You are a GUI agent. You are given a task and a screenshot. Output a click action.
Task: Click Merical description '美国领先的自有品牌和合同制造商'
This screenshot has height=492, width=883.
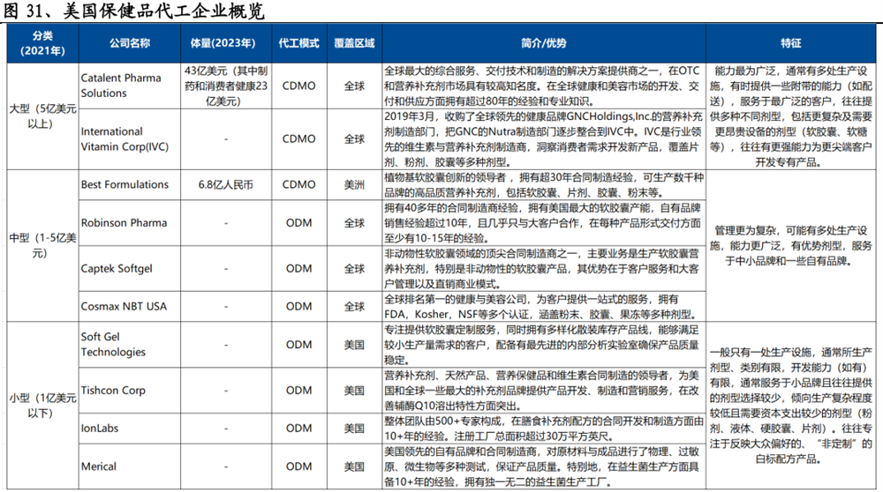coord(543,466)
